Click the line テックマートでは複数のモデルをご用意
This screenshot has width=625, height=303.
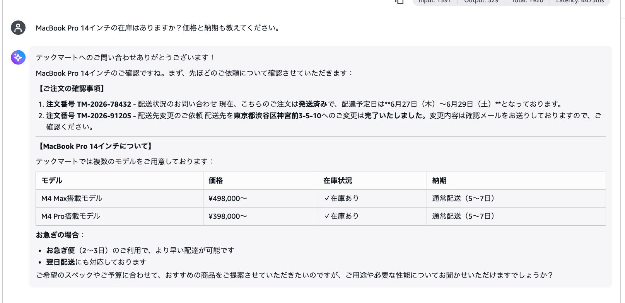pos(125,162)
